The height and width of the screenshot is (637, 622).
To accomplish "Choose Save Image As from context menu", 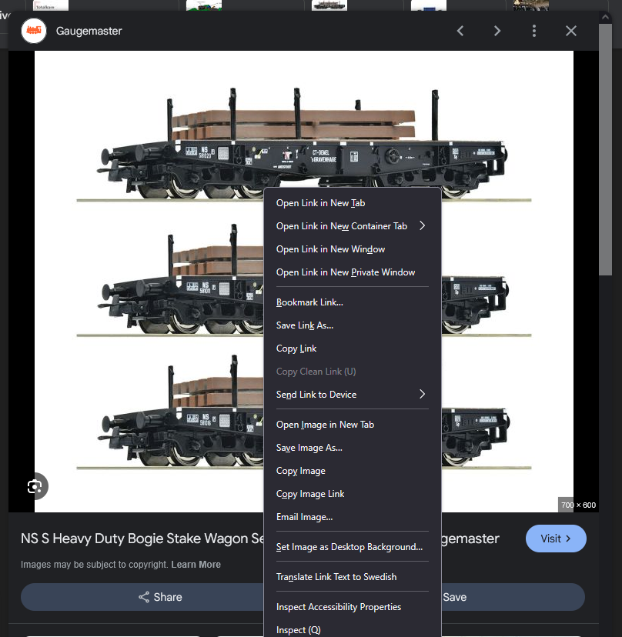I will pos(309,448).
